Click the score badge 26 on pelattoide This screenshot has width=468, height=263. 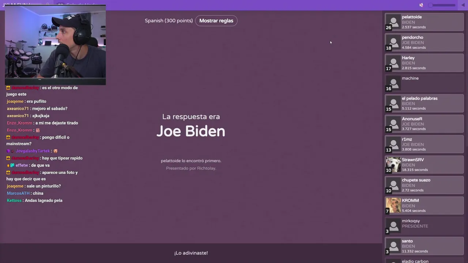click(388, 28)
